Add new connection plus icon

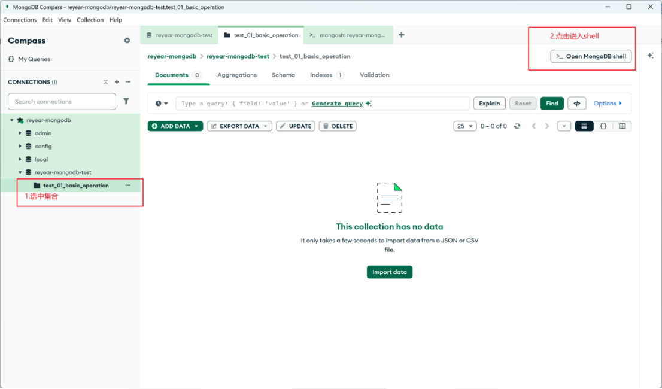(x=117, y=82)
